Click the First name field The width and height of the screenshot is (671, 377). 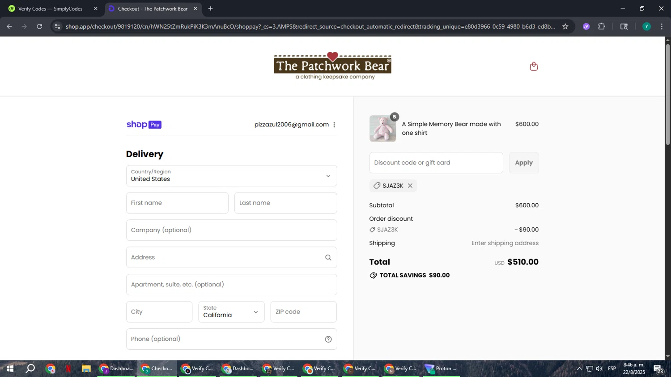[177, 203]
